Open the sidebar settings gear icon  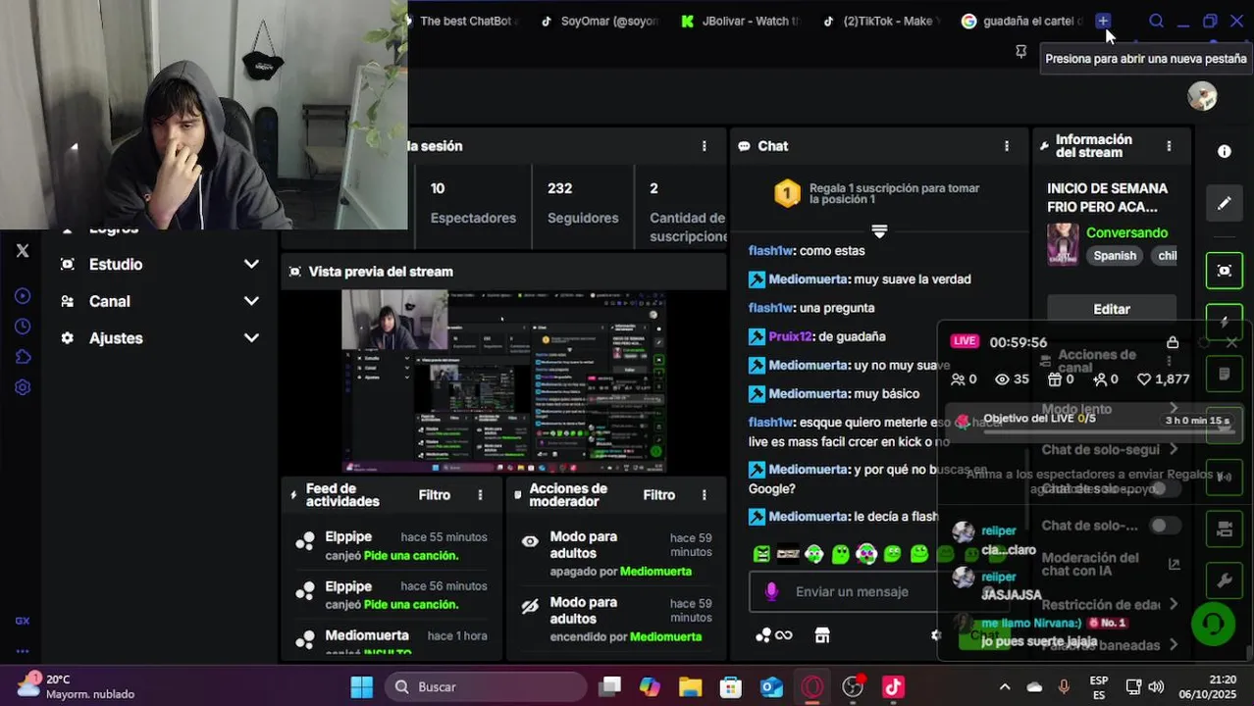[x=23, y=387]
